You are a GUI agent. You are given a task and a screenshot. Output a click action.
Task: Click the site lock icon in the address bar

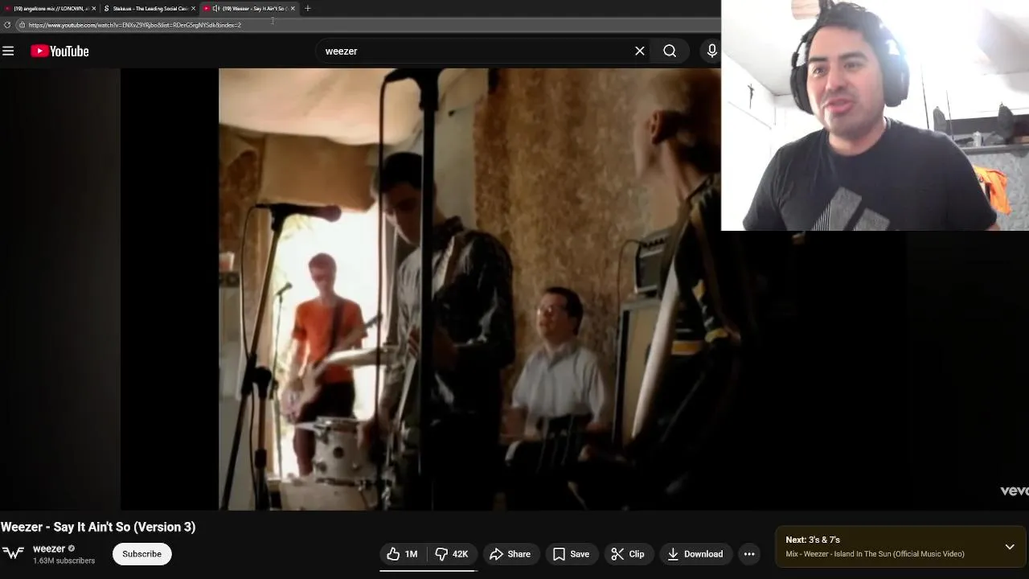(x=22, y=25)
